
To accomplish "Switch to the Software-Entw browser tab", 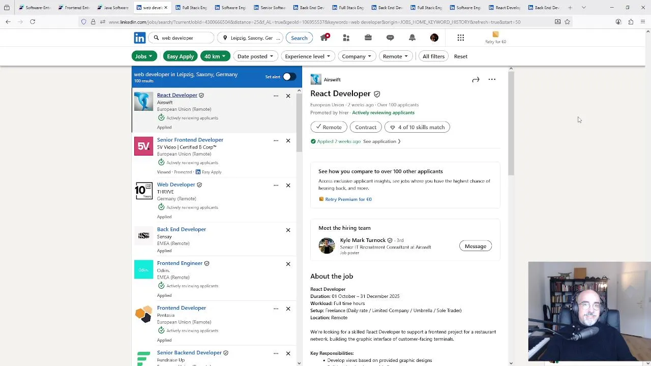I will click(x=34, y=8).
